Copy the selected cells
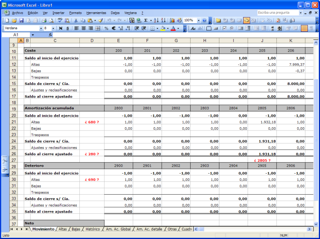320x239 pixels. pyautogui.click(x=83, y=20)
